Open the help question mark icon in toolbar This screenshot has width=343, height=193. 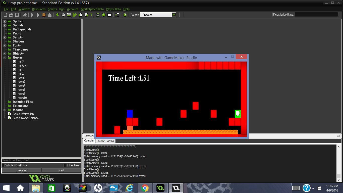click(125, 15)
